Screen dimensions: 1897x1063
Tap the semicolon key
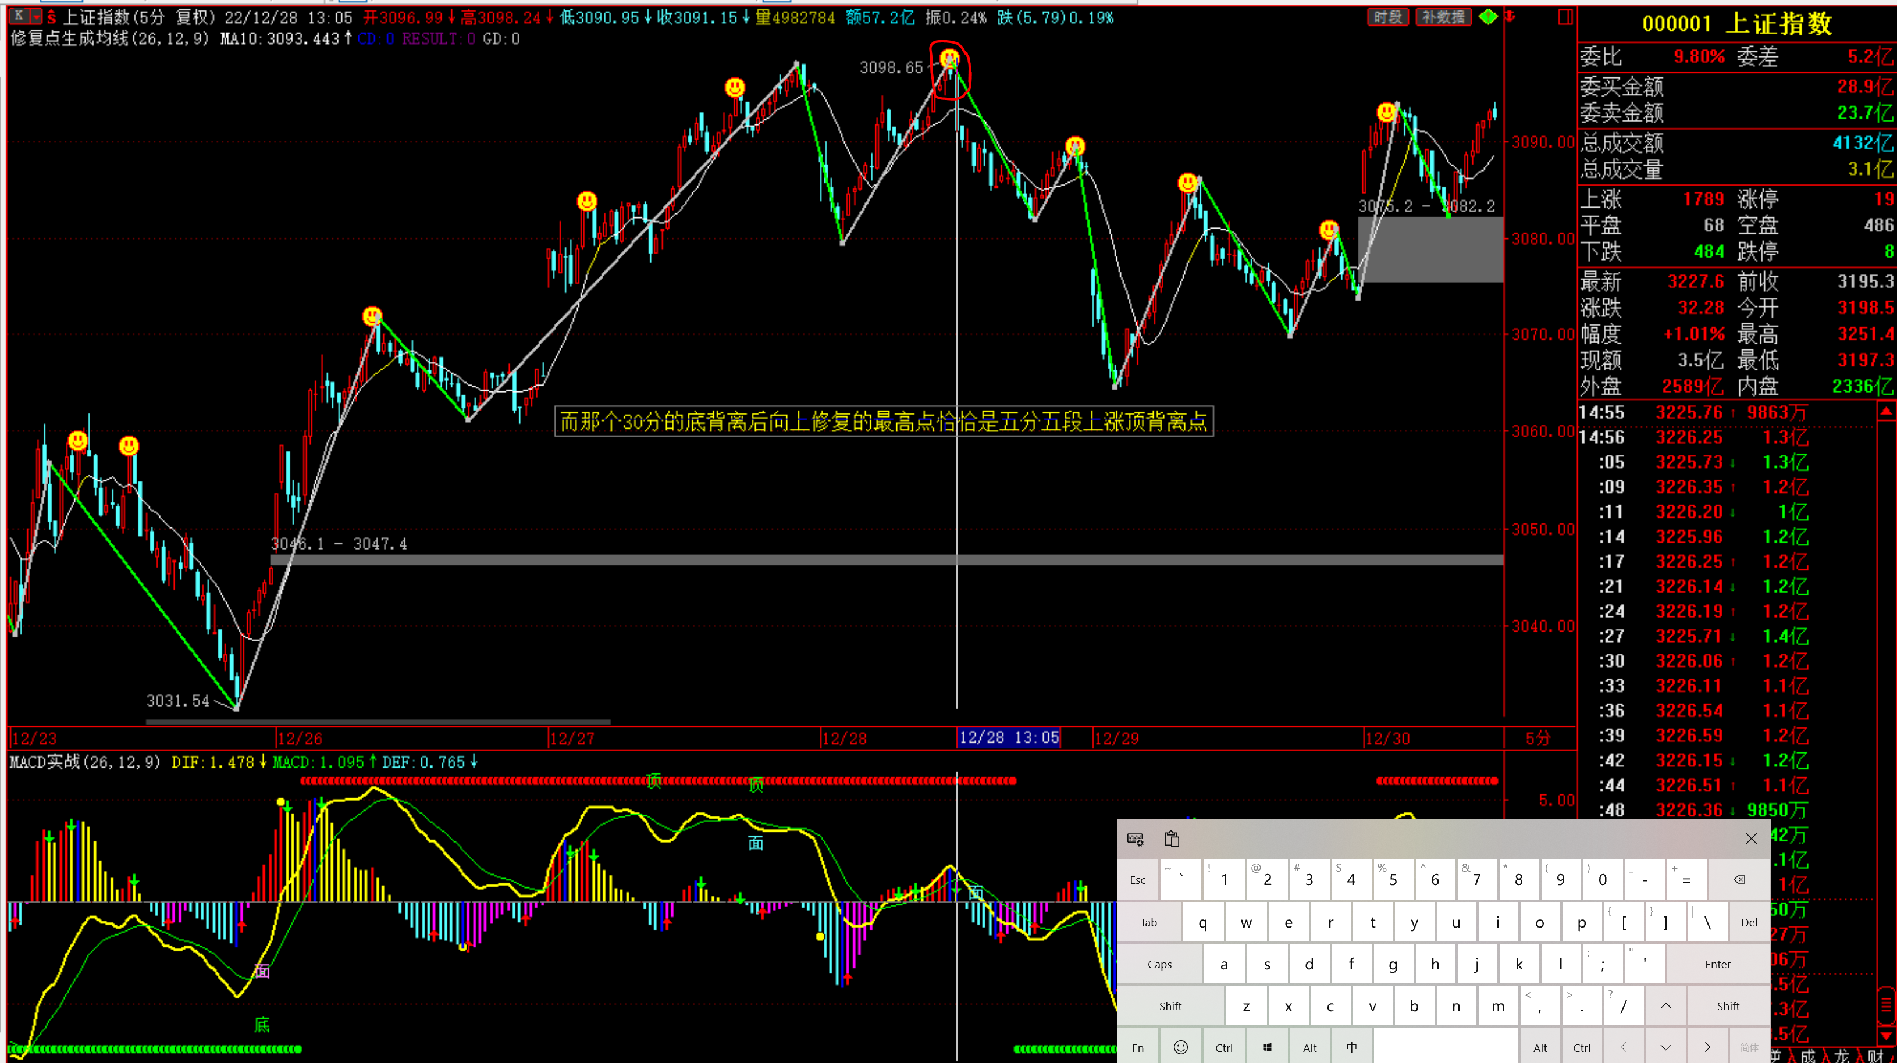coord(1603,964)
